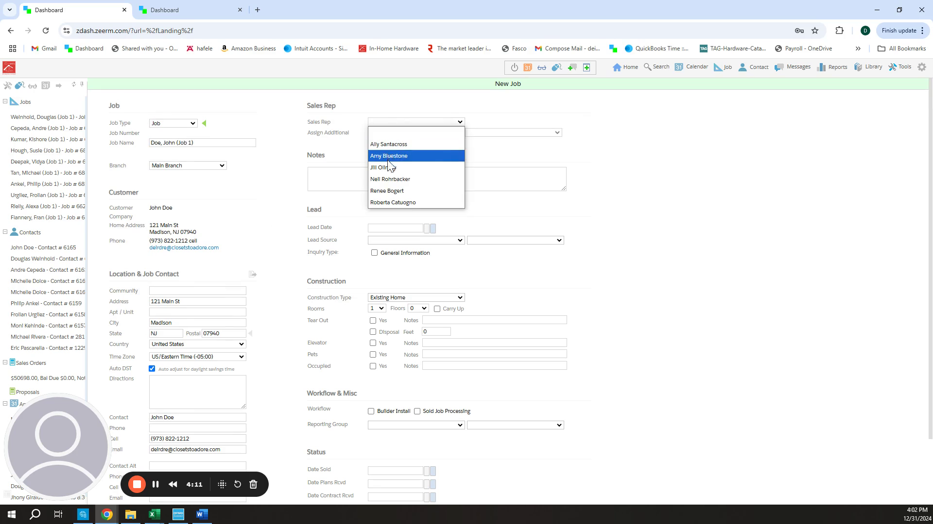Screen dimensions: 933x524
Task: Click the glasses icon in top toolbar
Action: [542, 67]
